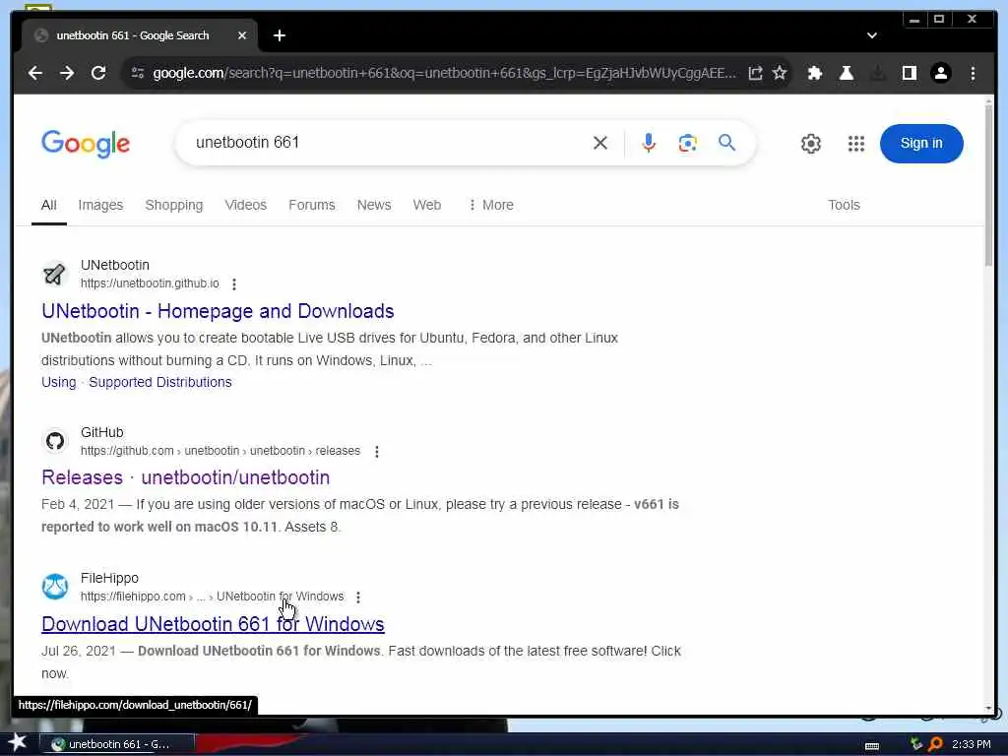Screen dimensions: 1008x756
Task: Expand the tab search chevron
Action: 872,35
